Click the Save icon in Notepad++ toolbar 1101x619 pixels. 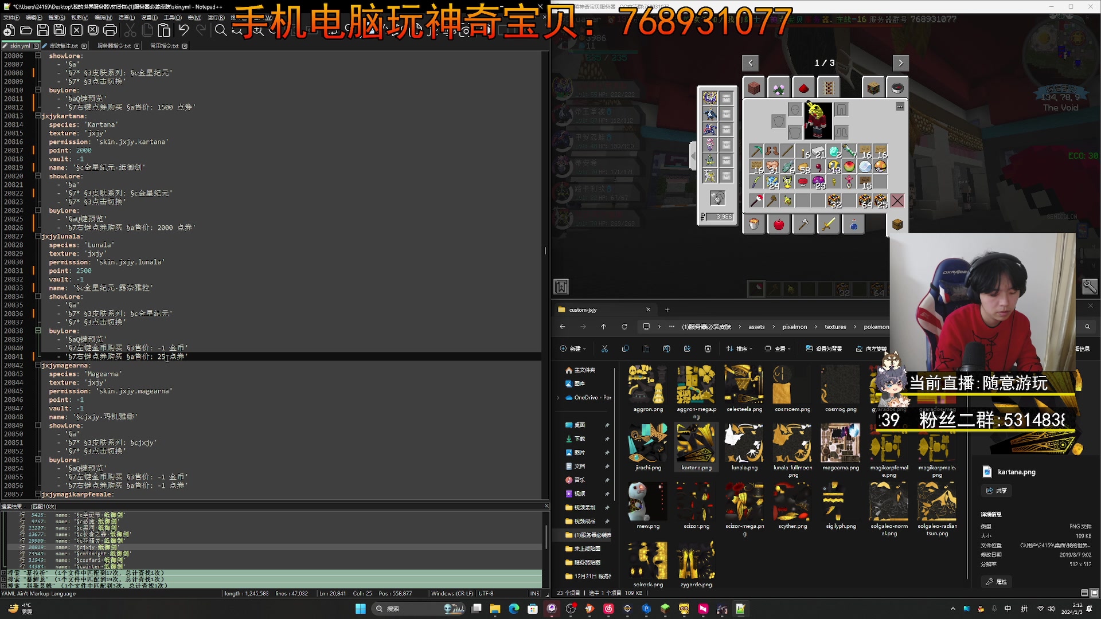coord(43,30)
